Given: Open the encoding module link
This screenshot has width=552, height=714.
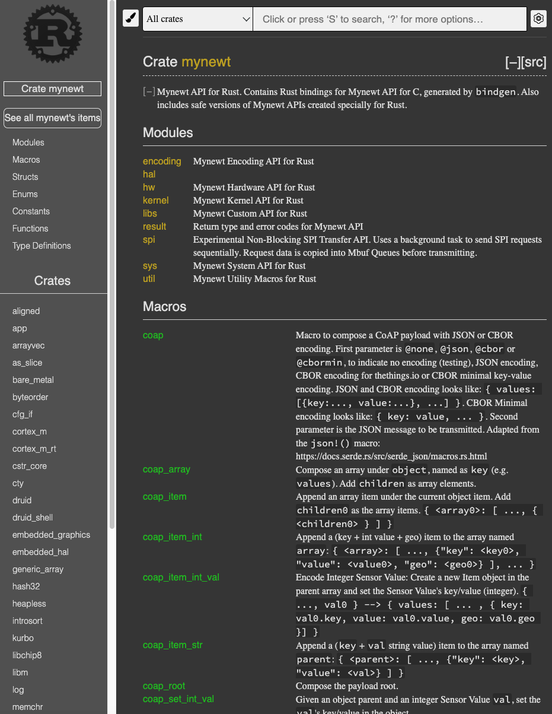Looking at the screenshot, I should pos(162,161).
